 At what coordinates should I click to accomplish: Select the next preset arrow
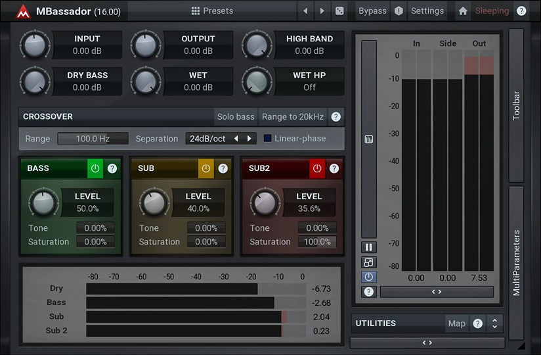tap(322, 11)
